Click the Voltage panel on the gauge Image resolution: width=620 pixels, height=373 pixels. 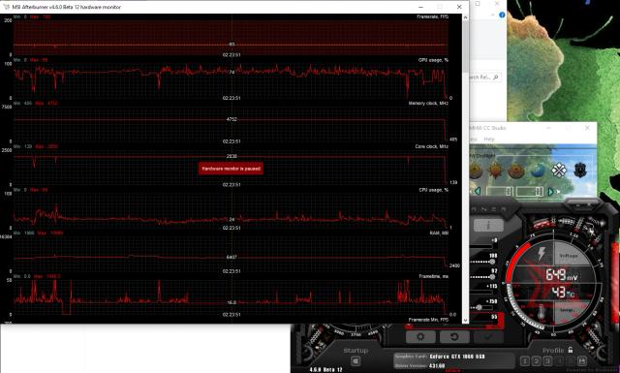569,255
